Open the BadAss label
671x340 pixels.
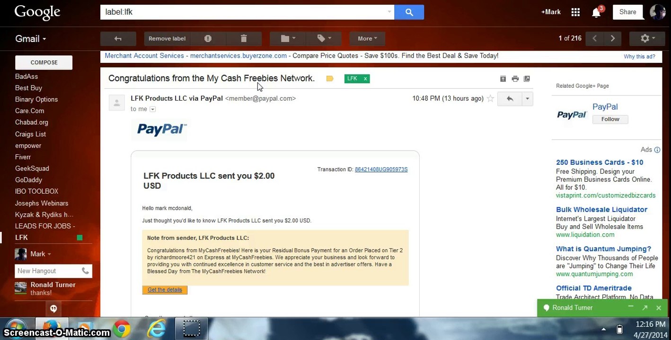tap(26, 76)
